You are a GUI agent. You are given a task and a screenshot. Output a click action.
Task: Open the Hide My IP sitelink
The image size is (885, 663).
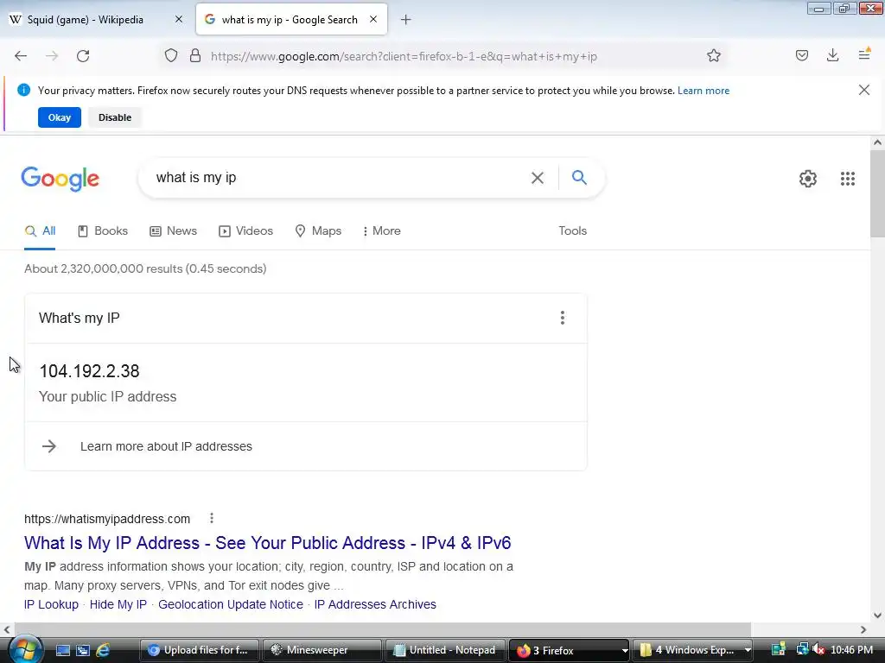pos(118,604)
